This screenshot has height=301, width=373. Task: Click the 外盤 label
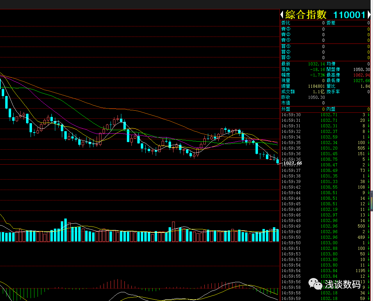(286, 109)
